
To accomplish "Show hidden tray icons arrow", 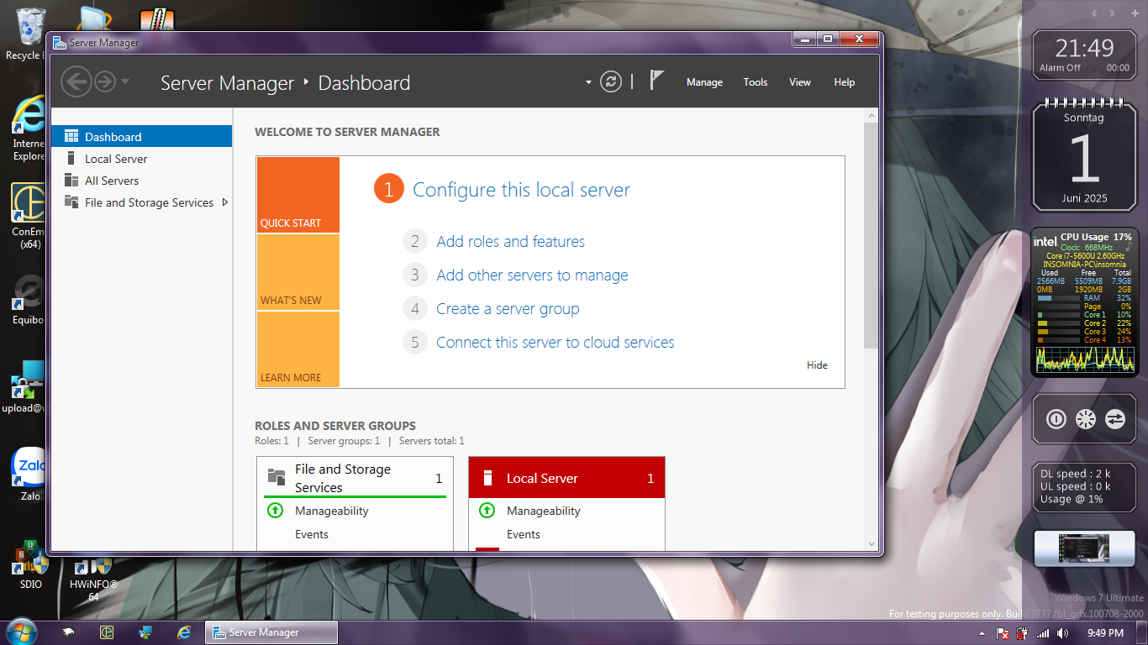I will coord(982,633).
